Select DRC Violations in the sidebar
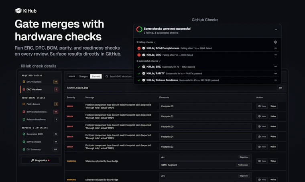This screenshot has height=182, width=305. click(x=40, y=89)
